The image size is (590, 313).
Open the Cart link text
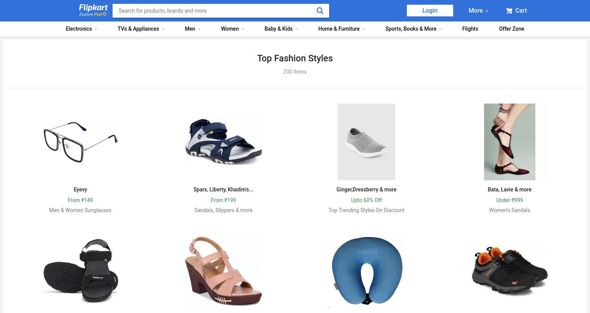tap(521, 11)
